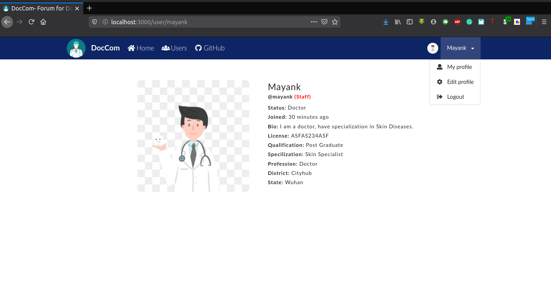
Task: Open the page actions ellipsis menu
Action: tap(314, 22)
